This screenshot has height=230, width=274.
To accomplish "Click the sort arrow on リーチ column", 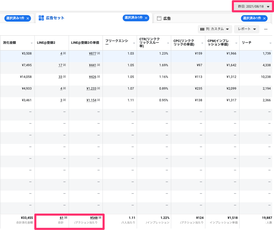I will [x=270, y=43].
